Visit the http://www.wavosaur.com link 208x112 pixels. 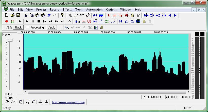click(x=68, y=102)
